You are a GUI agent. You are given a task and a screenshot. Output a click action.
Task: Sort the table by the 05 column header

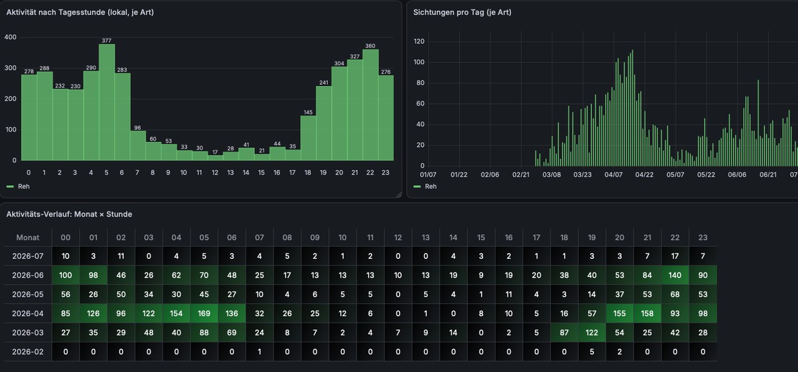tap(204, 237)
